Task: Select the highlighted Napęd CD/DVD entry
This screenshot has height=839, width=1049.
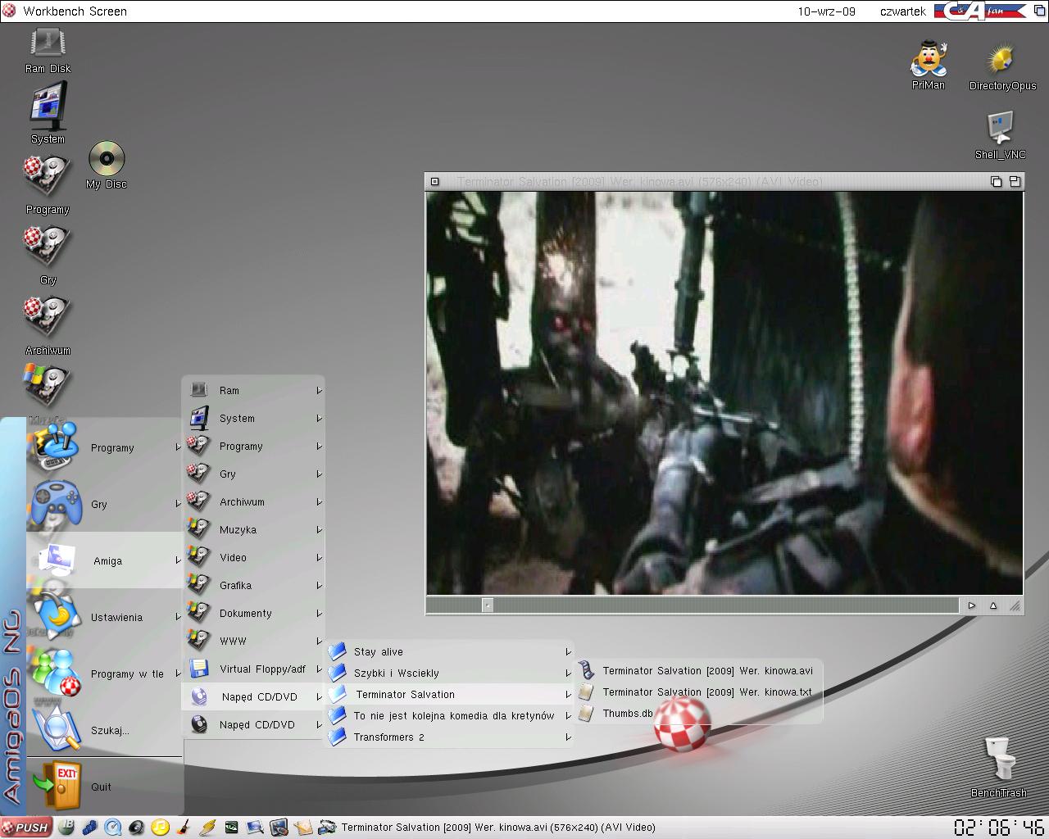Action: coord(254,697)
